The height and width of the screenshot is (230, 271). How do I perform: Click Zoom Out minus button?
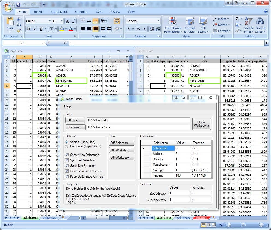[x=229, y=225]
